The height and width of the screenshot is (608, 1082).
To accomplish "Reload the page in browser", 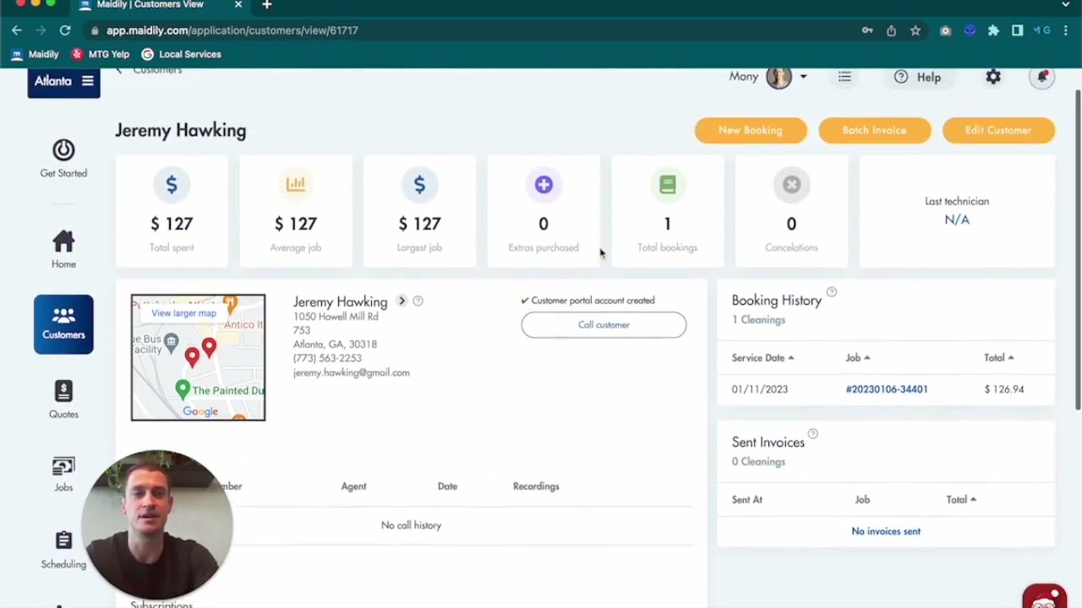I will [65, 30].
